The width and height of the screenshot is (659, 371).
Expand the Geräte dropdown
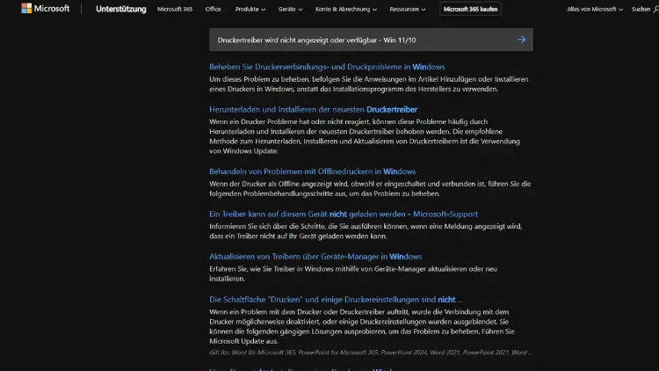(290, 9)
